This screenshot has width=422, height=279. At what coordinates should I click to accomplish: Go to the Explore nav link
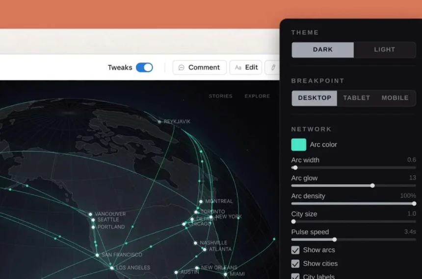tap(257, 96)
